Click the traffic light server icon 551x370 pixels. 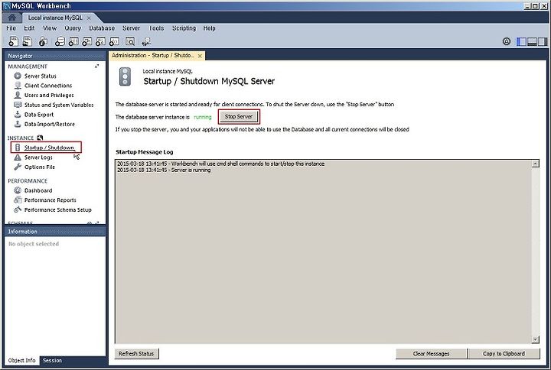click(125, 77)
